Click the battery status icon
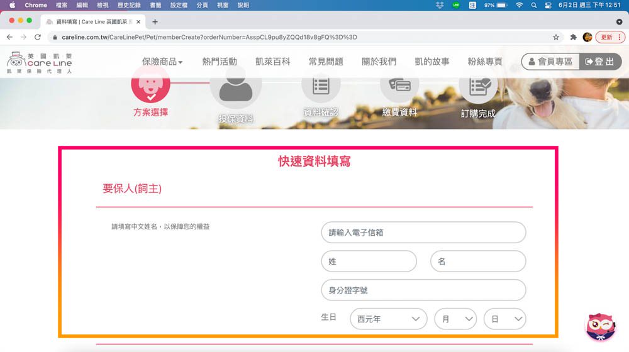Viewport: 629px width, 352px height. [x=502, y=5]
